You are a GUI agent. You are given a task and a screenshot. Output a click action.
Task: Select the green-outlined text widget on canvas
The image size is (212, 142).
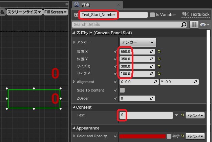click(34, 99)
